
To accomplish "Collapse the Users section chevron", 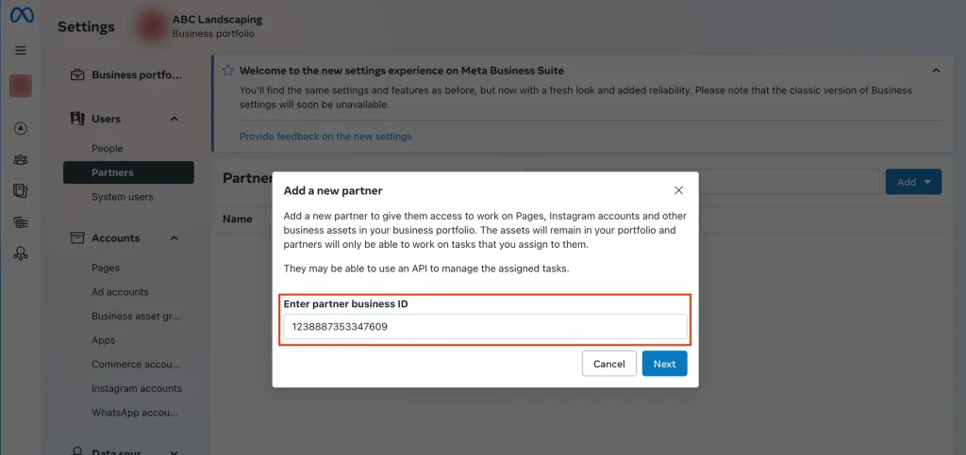I will pyautogui.click(x=175, y=119).
